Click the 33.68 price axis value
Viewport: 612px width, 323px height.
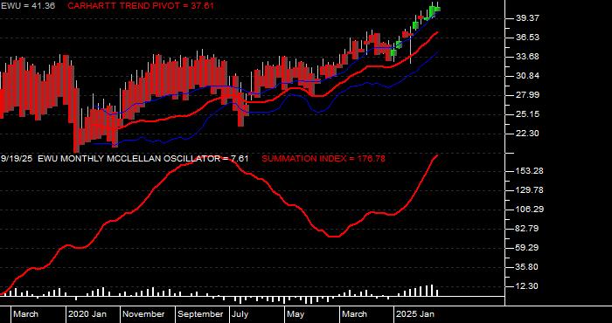tap(526, 57)
